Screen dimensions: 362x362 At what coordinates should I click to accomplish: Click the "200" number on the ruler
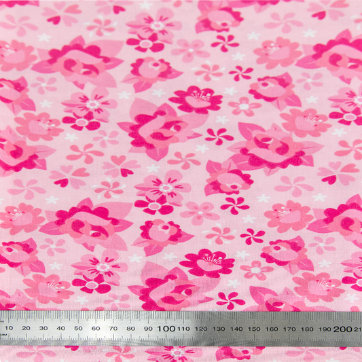342,329
